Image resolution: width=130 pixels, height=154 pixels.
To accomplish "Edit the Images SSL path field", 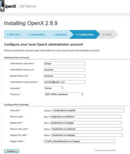I will 87,135.
